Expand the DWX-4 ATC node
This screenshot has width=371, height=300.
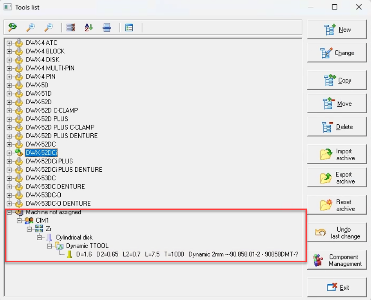tap(9, 43)
